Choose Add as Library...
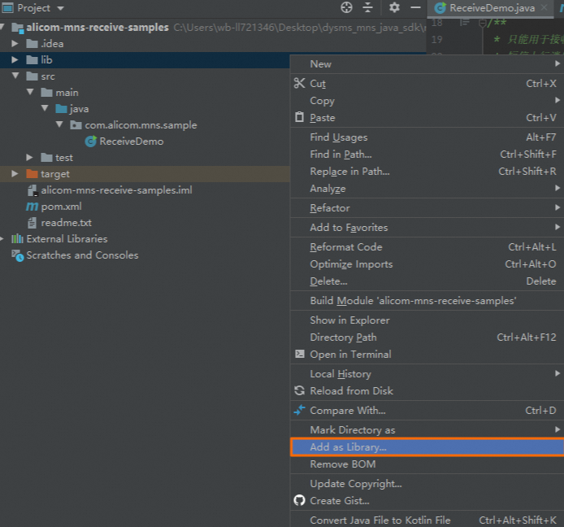The height and width of the screenshot is (527, 564). 427,447
